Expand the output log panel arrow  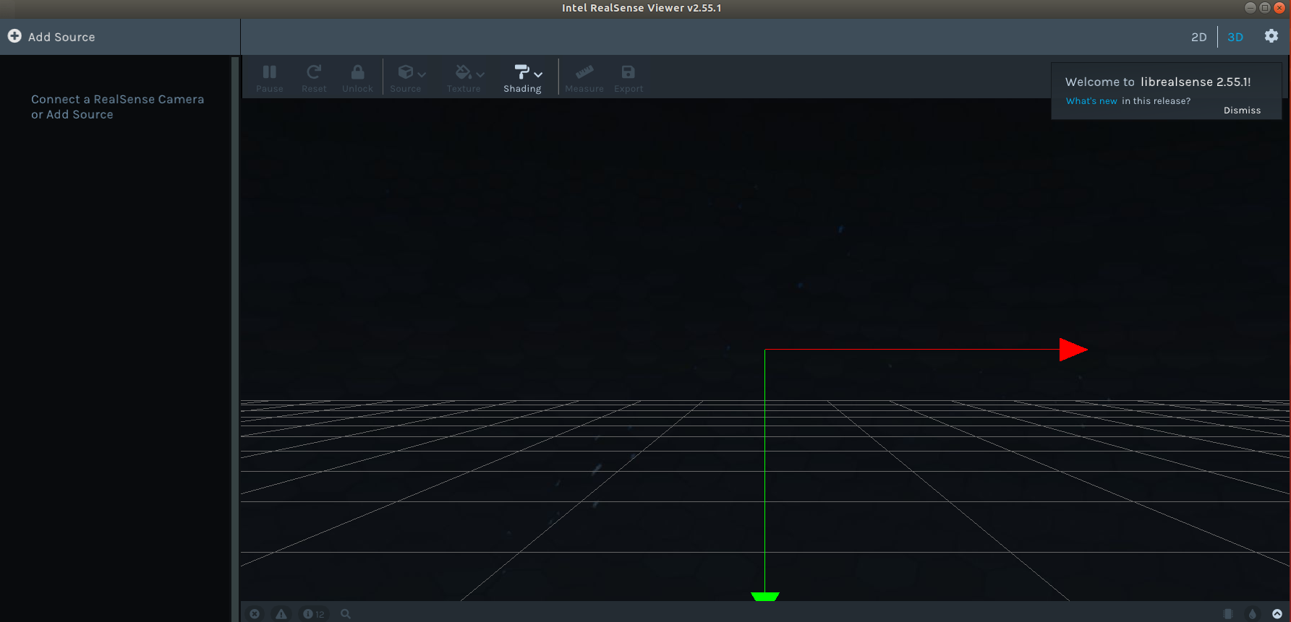point(1277,614)
